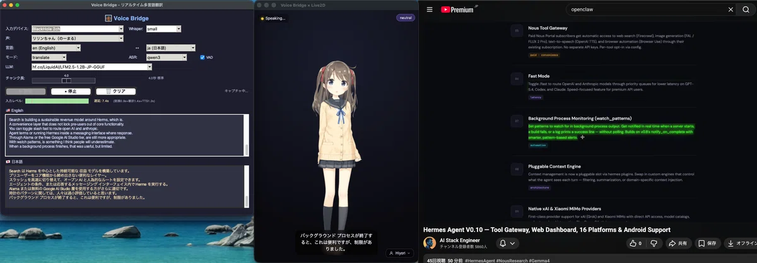The height and width of the screenshot is (263, 757).
Task: Open AI Stack Engineer channel avatar
Action: [430, 243]
